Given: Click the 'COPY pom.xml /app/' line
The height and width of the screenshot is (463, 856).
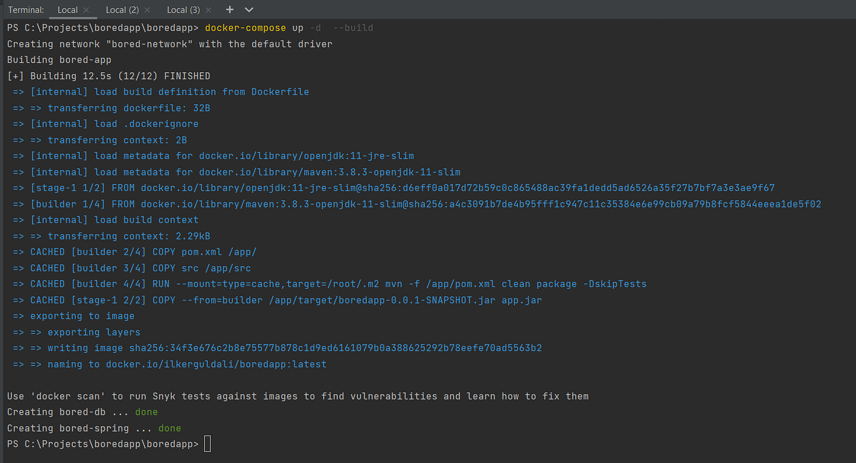Looking at the screenshot, I should [x=135, y=252].
